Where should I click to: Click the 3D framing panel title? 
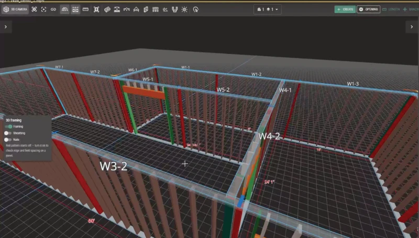[14, 120]
